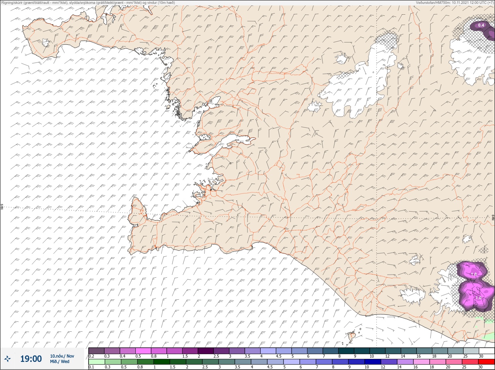Viewport: 495px width, 370px height.
Task: Click the purple 0.4 precipitation patch, top right
Action: pos(483,30)
